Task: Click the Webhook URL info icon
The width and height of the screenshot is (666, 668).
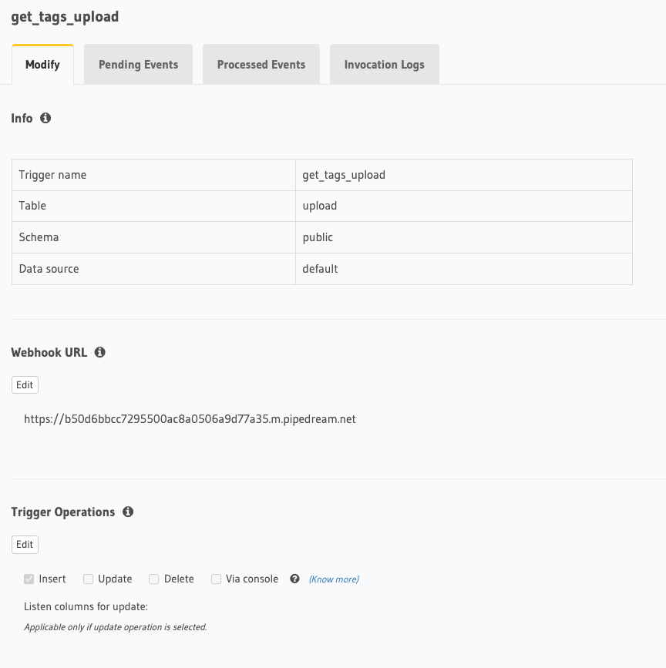Action: click(x=99, y=352)
